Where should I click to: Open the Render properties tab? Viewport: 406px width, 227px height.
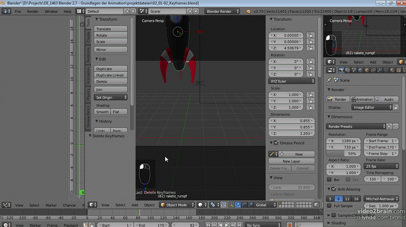pos(342,70)
